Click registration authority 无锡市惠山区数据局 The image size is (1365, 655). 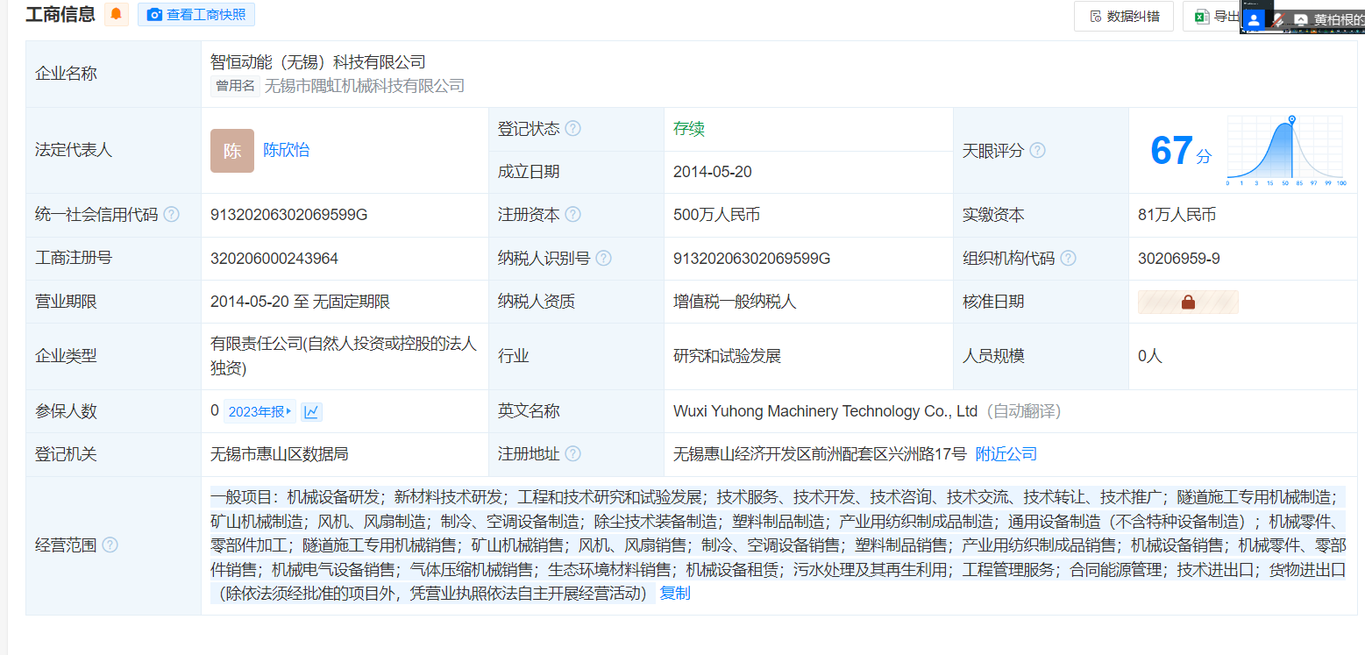(280, 454)
